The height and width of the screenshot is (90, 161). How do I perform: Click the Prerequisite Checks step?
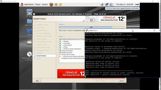pos(43,50)
